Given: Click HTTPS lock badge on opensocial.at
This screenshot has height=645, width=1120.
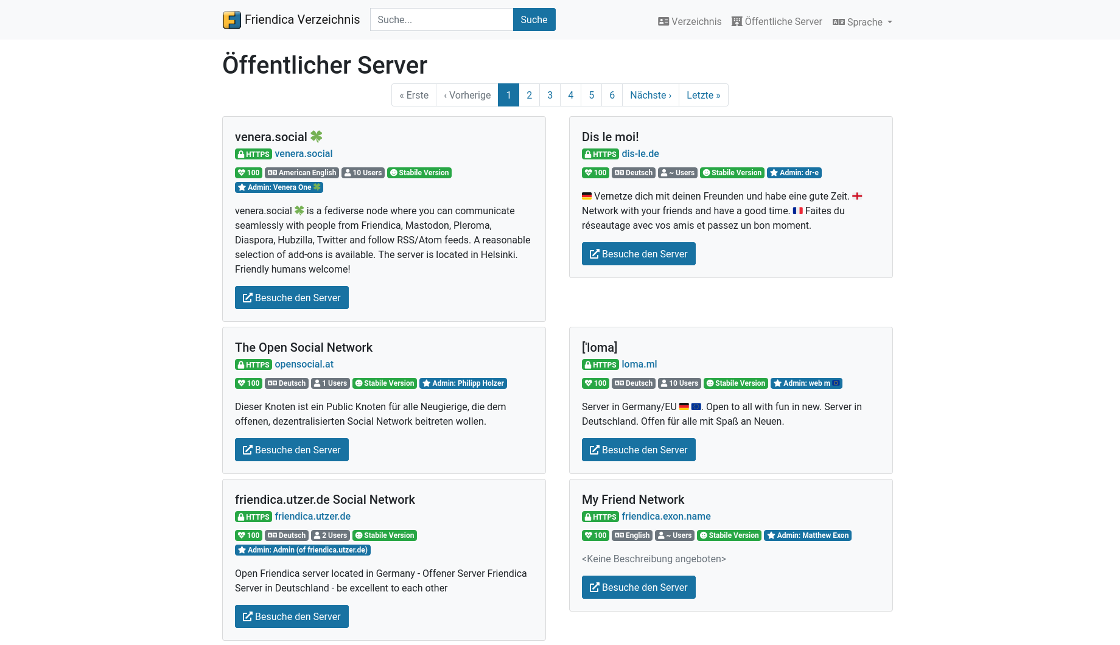Looking at the screenshot, I should 253,364.
